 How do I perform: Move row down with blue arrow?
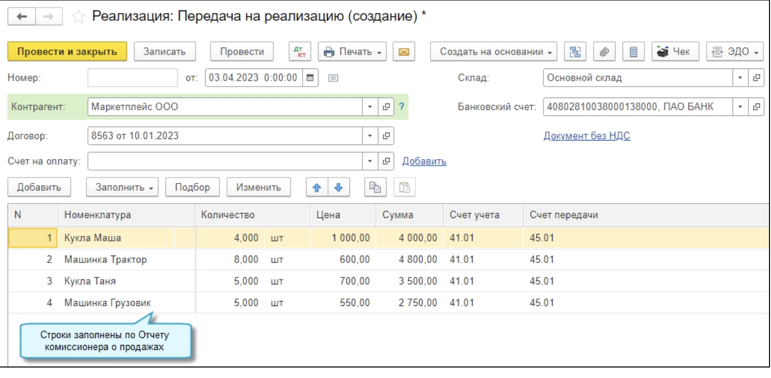coord(338,187)
